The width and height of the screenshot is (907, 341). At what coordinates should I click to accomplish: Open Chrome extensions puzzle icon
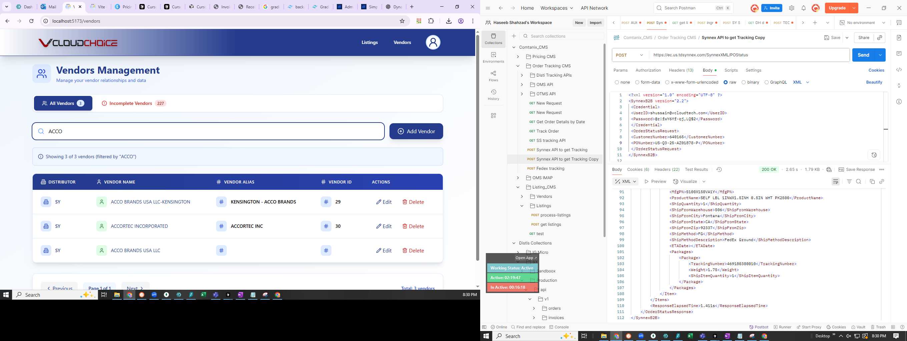(x=431, y=21)
